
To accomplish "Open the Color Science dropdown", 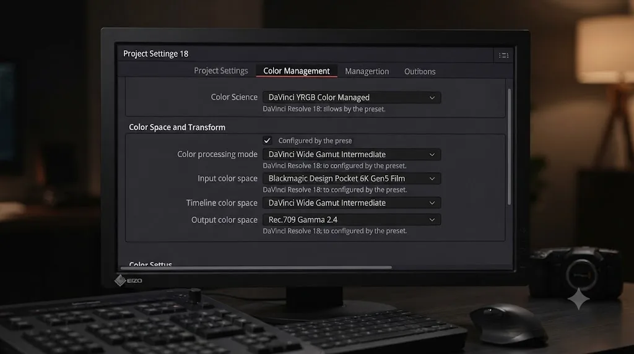I will pyautogui.click(x=352, y=97).
